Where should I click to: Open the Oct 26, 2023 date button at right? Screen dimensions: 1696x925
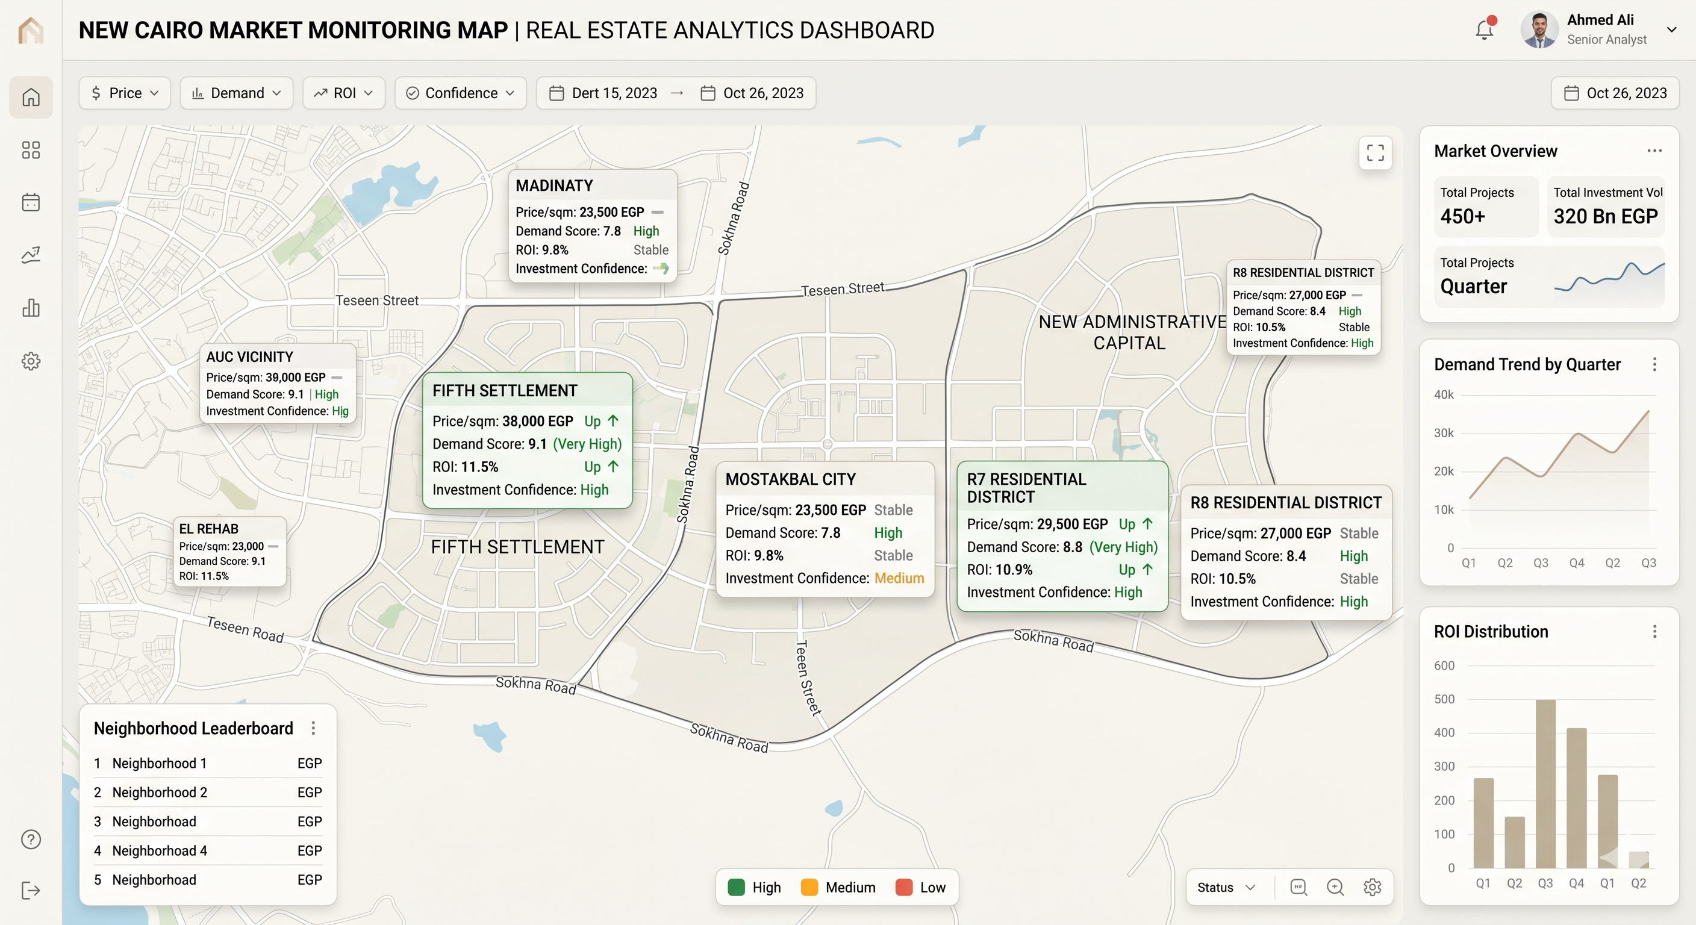[x=1615, y=93]
